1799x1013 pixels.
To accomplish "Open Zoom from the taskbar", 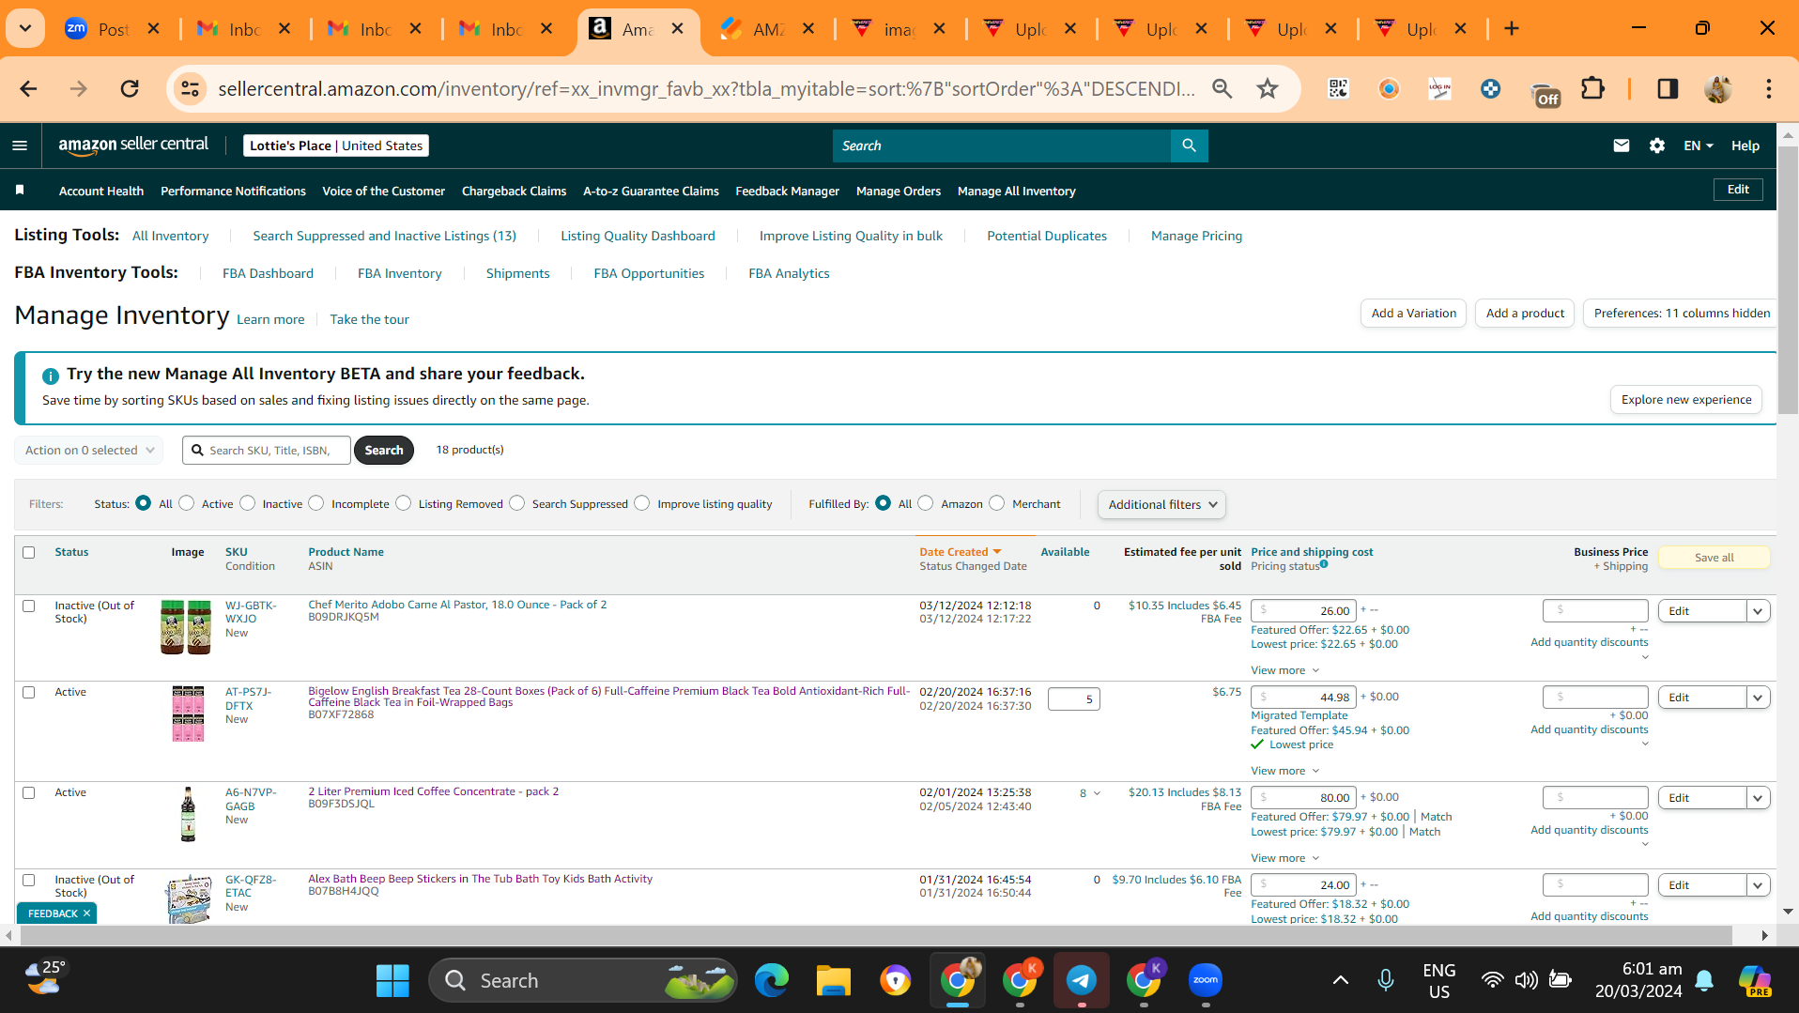I will point(1206,981).
